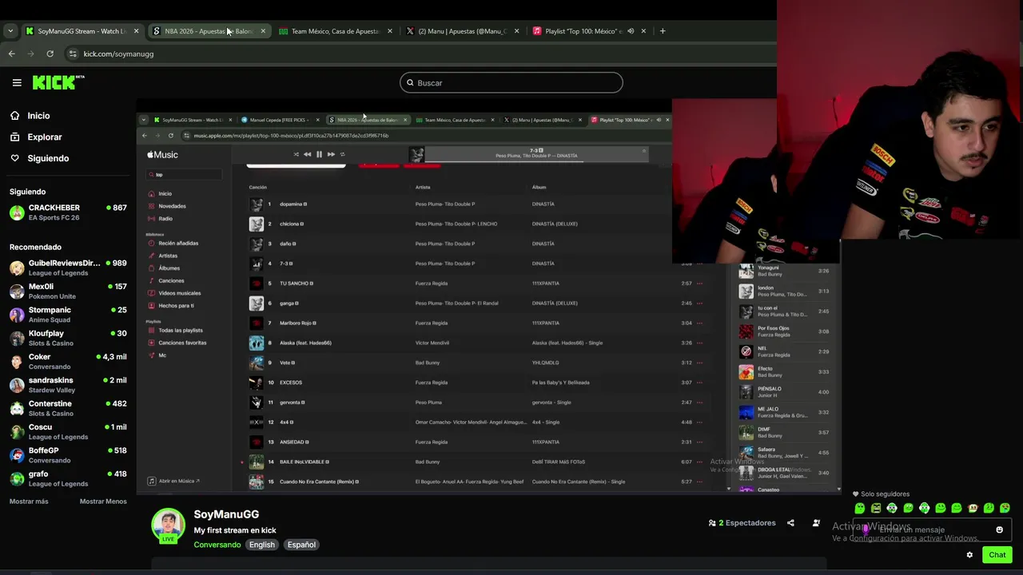1023x575 pixels.
Task: Open Siguiendo in Kick sidebar
Action: tap(48, 158)
